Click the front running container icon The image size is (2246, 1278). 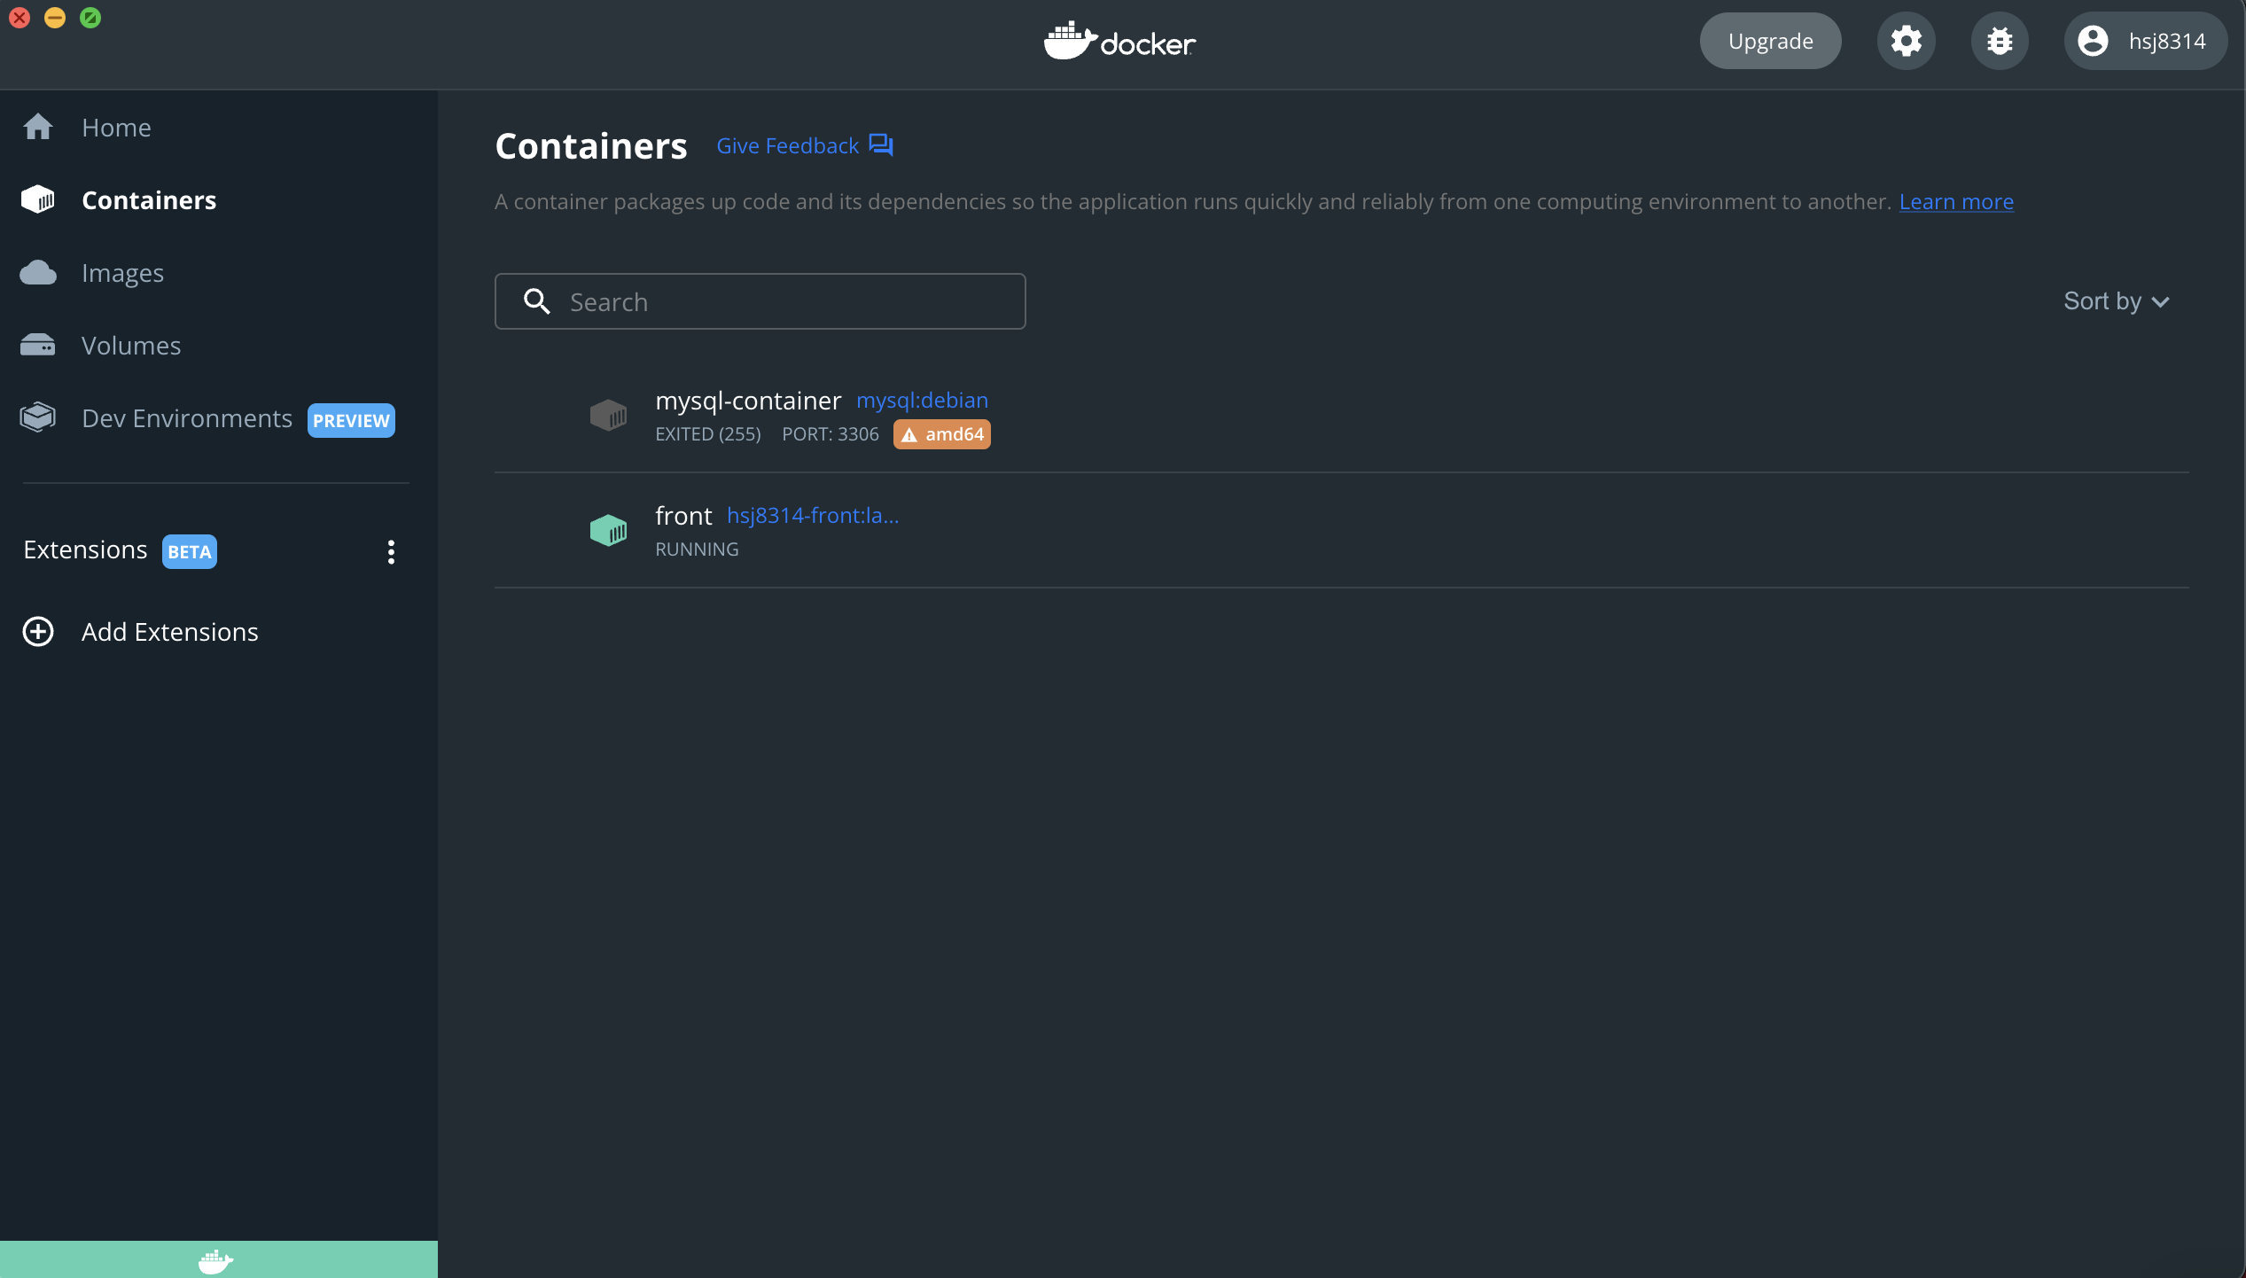click(609, 530)
